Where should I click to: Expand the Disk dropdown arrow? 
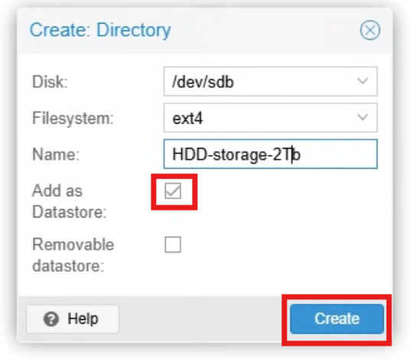[362, 81]
